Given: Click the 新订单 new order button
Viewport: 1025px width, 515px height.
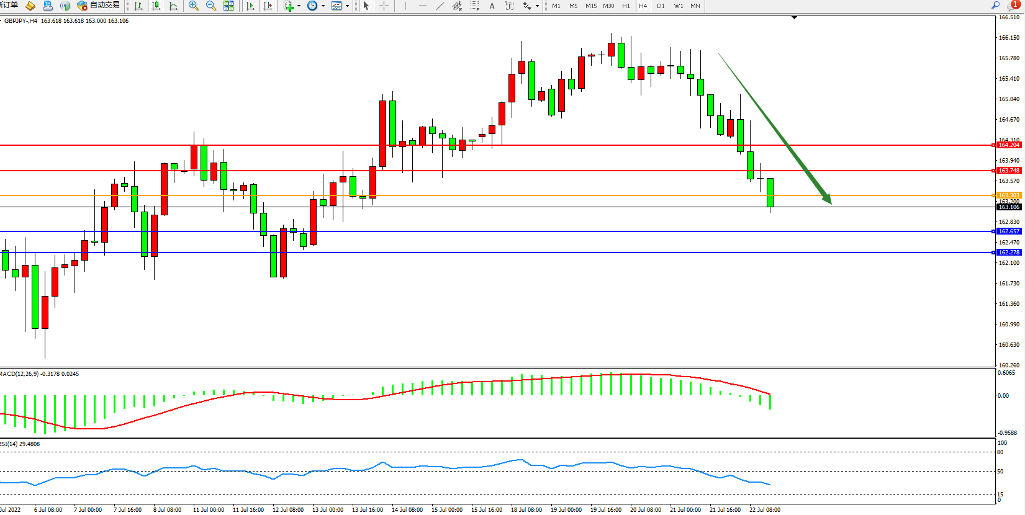Looking at the screenshot, I should (x=9, y=6).
